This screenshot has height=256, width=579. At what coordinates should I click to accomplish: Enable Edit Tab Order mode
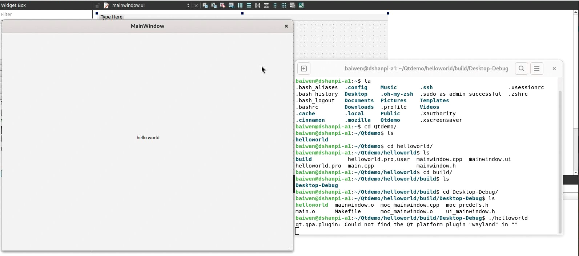(x=231, y=5)
